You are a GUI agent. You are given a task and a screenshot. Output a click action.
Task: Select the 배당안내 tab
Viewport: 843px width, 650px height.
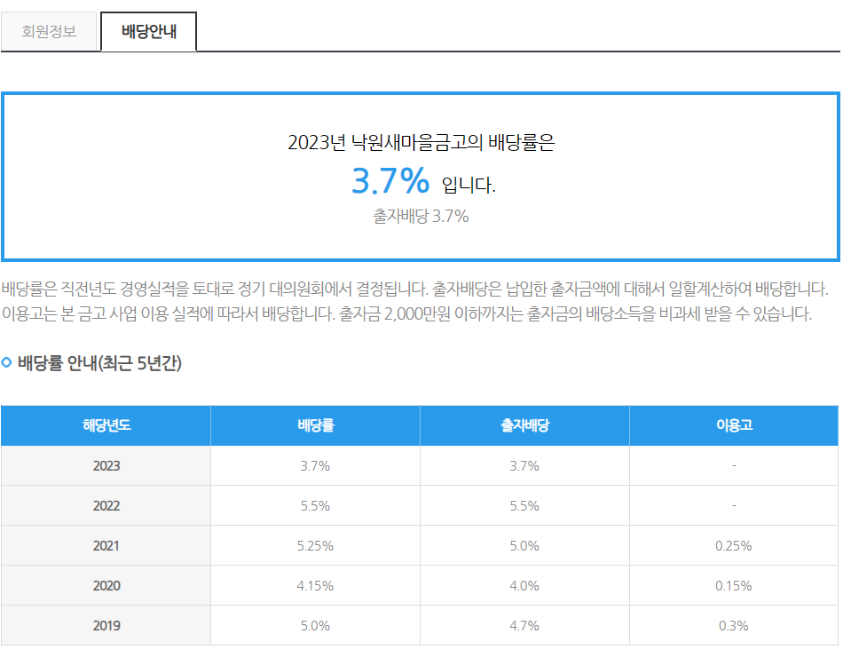pyautogui.click(x=148, y=32)
